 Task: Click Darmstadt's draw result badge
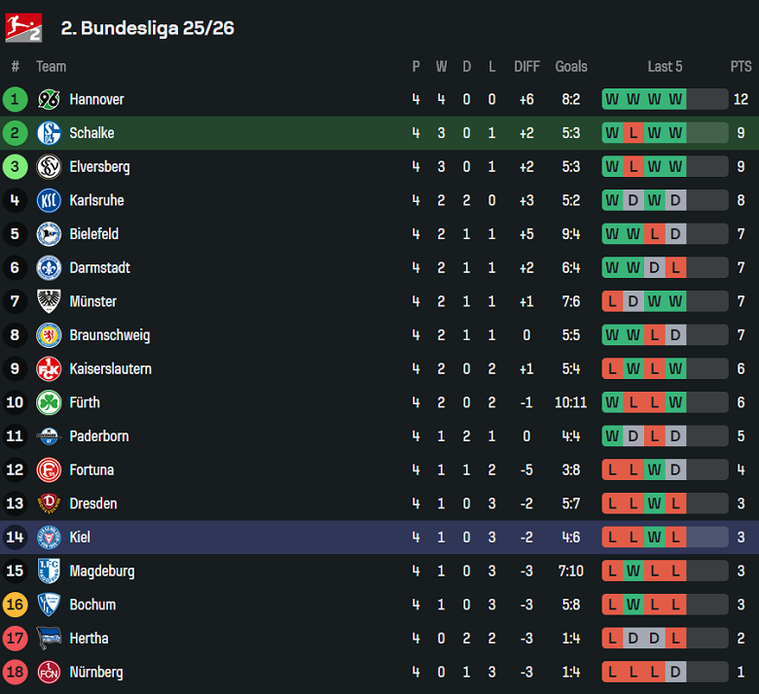click(655, 267)
